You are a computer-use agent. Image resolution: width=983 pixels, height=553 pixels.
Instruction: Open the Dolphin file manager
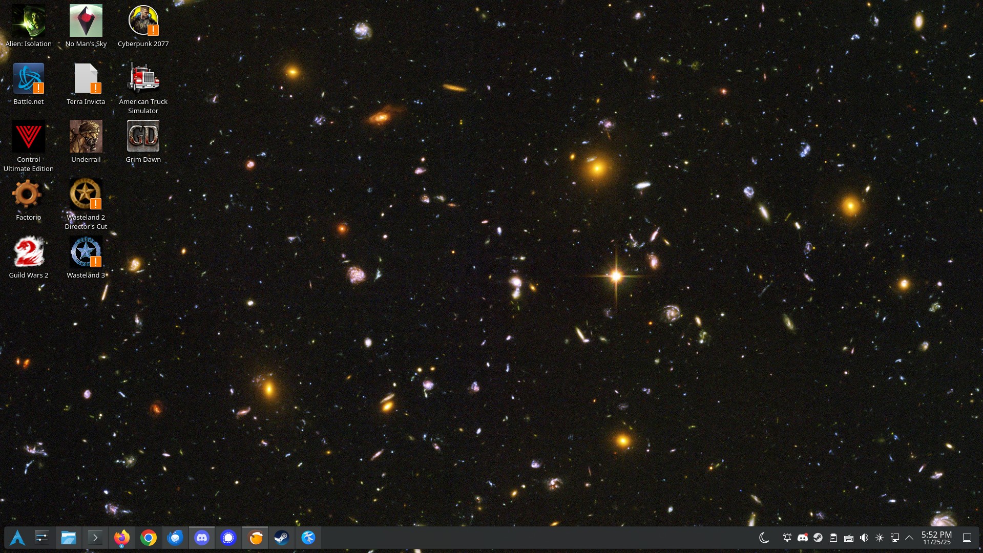pos(69,538)
